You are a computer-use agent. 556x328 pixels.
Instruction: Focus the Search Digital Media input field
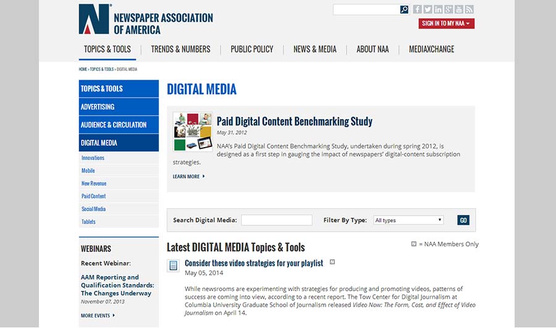(277, 220)
